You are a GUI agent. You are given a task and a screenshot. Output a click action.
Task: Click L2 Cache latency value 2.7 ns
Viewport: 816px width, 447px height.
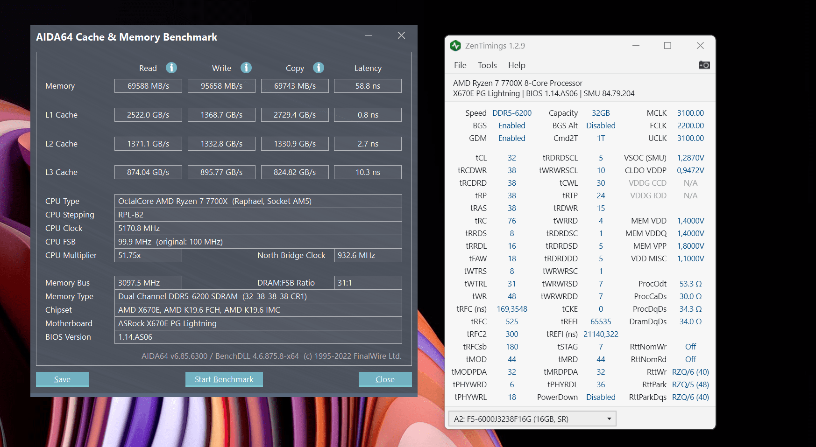(x=368, y=144)
